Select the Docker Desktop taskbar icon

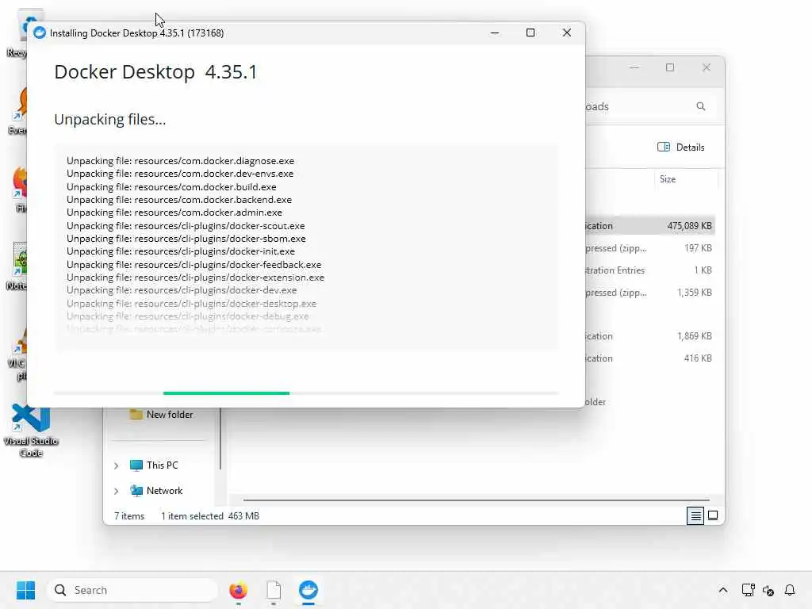[308, 590]
